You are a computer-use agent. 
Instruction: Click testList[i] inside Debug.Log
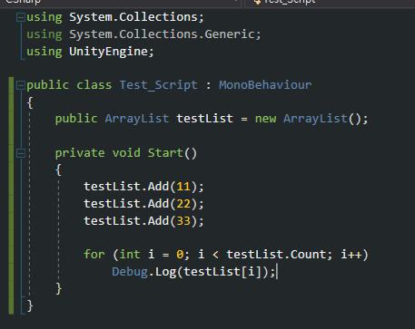tap(222, 272)
